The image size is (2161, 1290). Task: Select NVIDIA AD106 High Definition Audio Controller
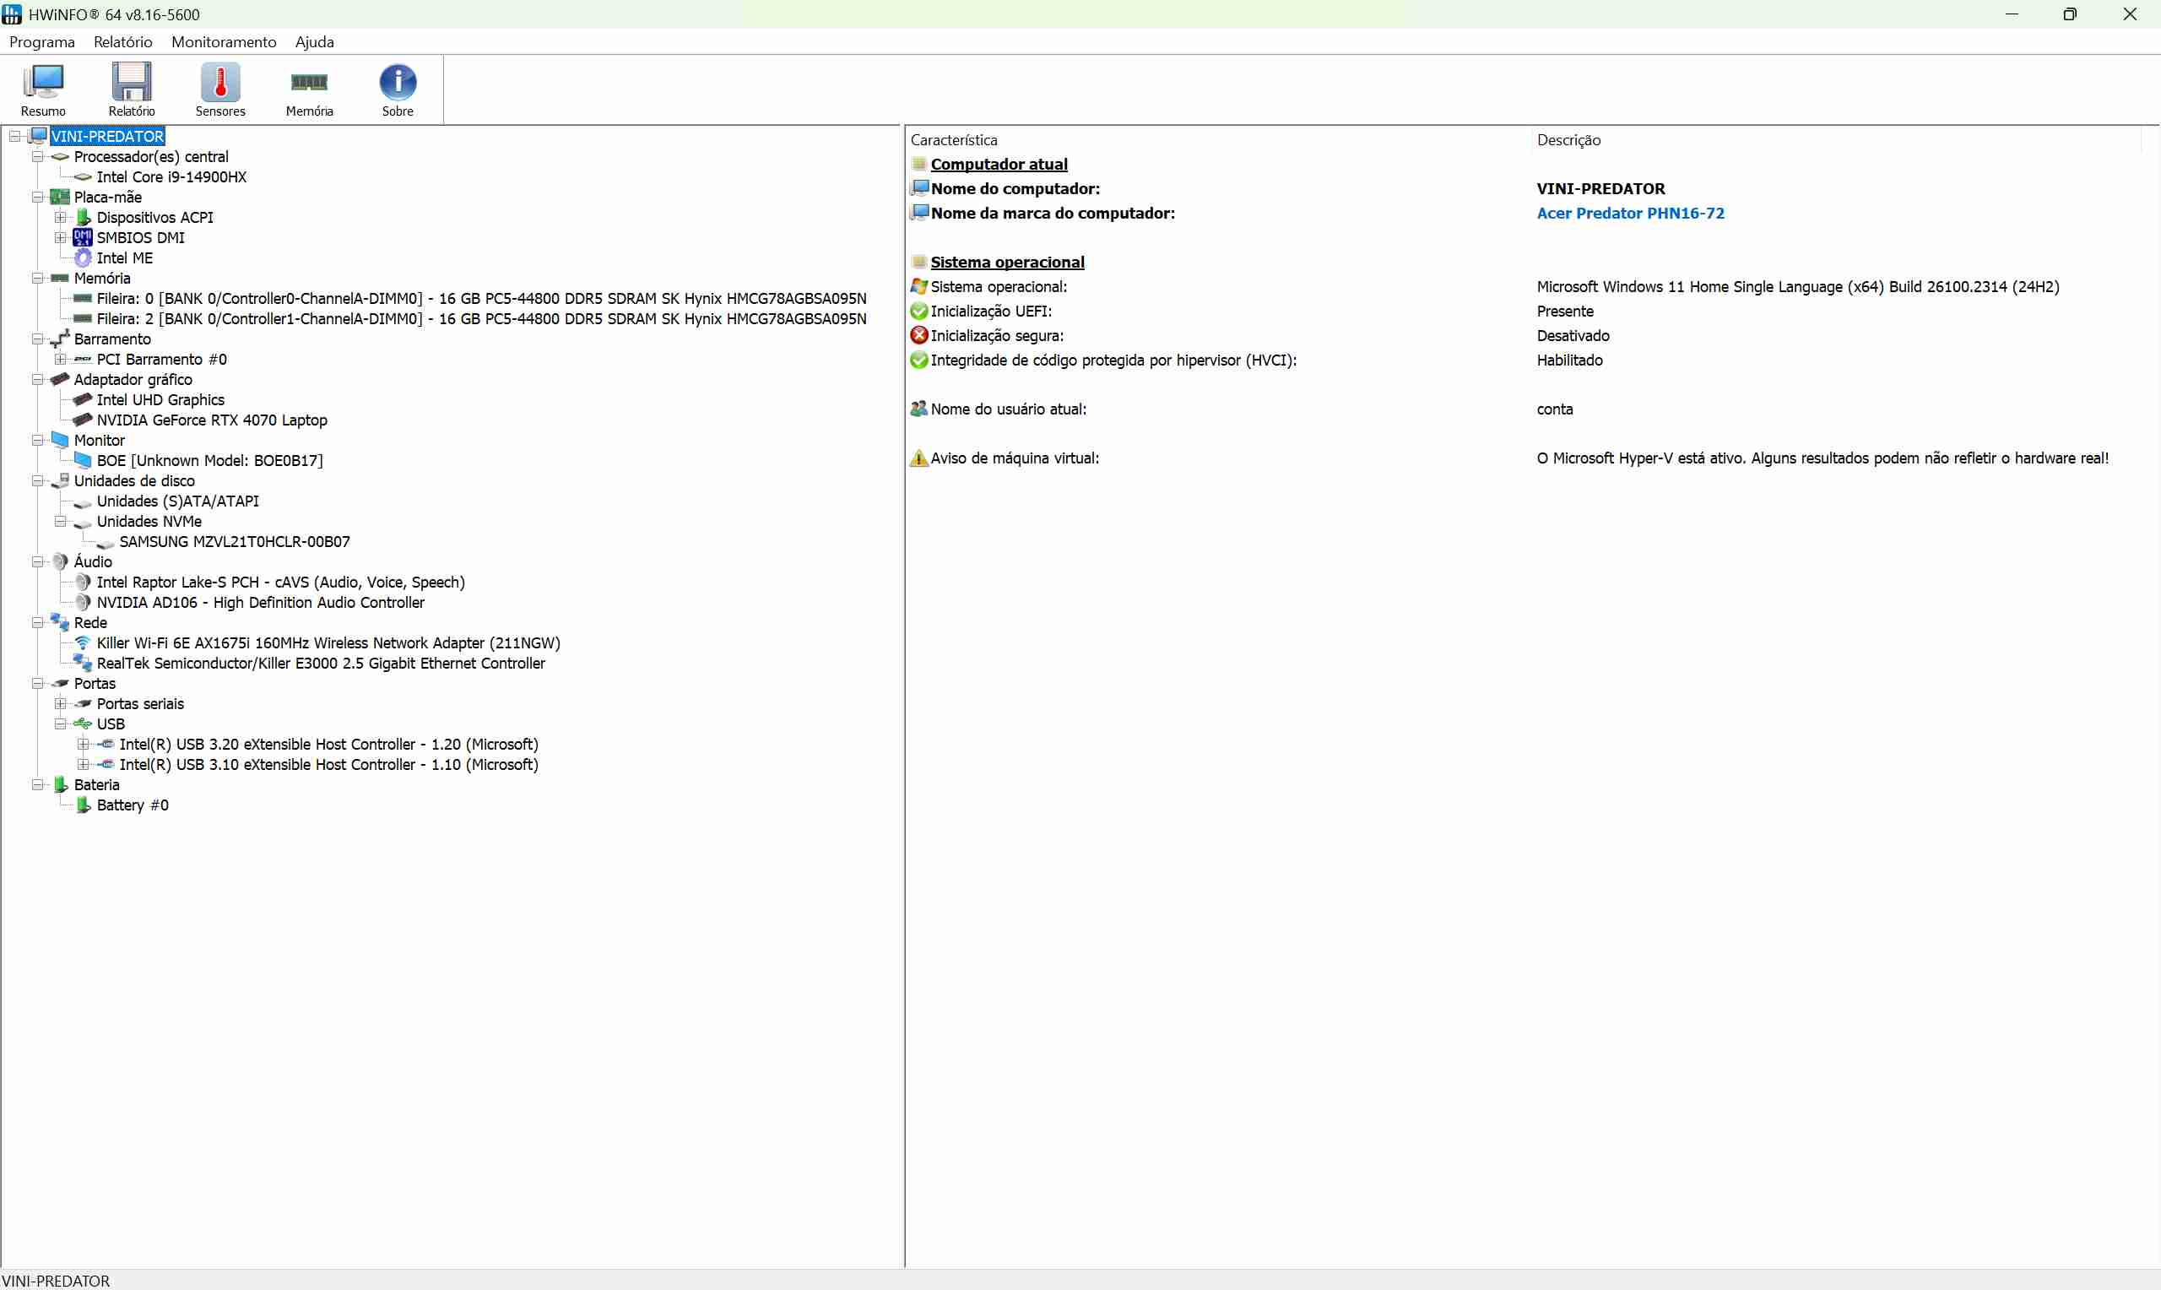tap(261, 603)
